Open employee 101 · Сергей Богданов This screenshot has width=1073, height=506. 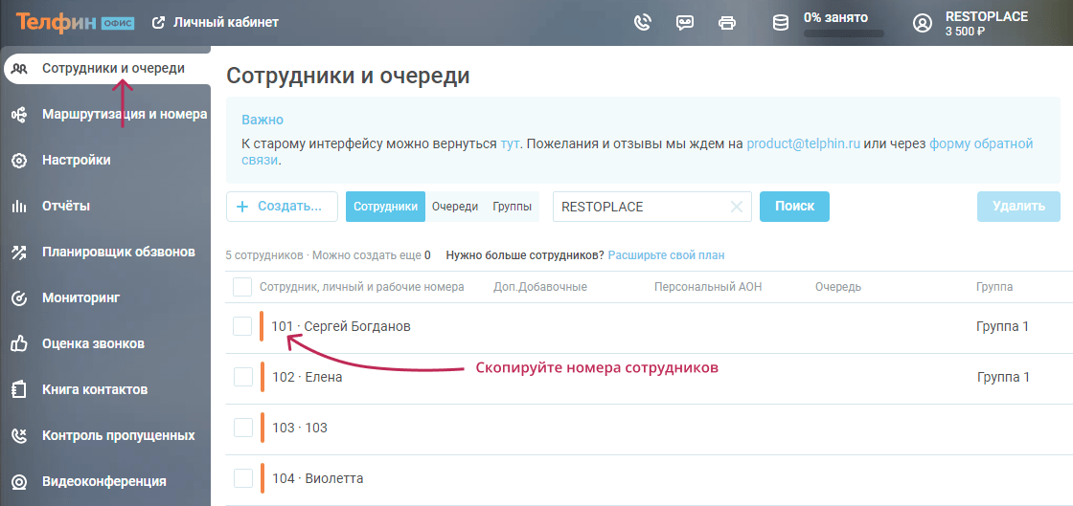coord(341,326)
